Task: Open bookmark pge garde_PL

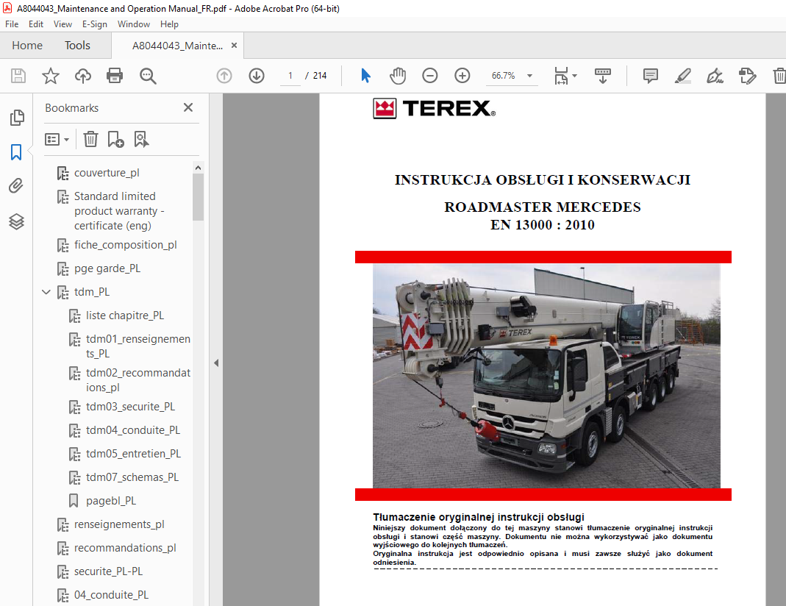Action: click(107, 268)
